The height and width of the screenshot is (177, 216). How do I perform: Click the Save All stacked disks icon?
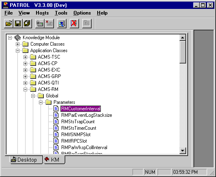click(x=27, y=23)
